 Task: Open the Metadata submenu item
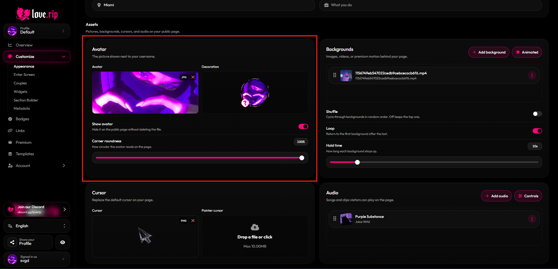22,108
